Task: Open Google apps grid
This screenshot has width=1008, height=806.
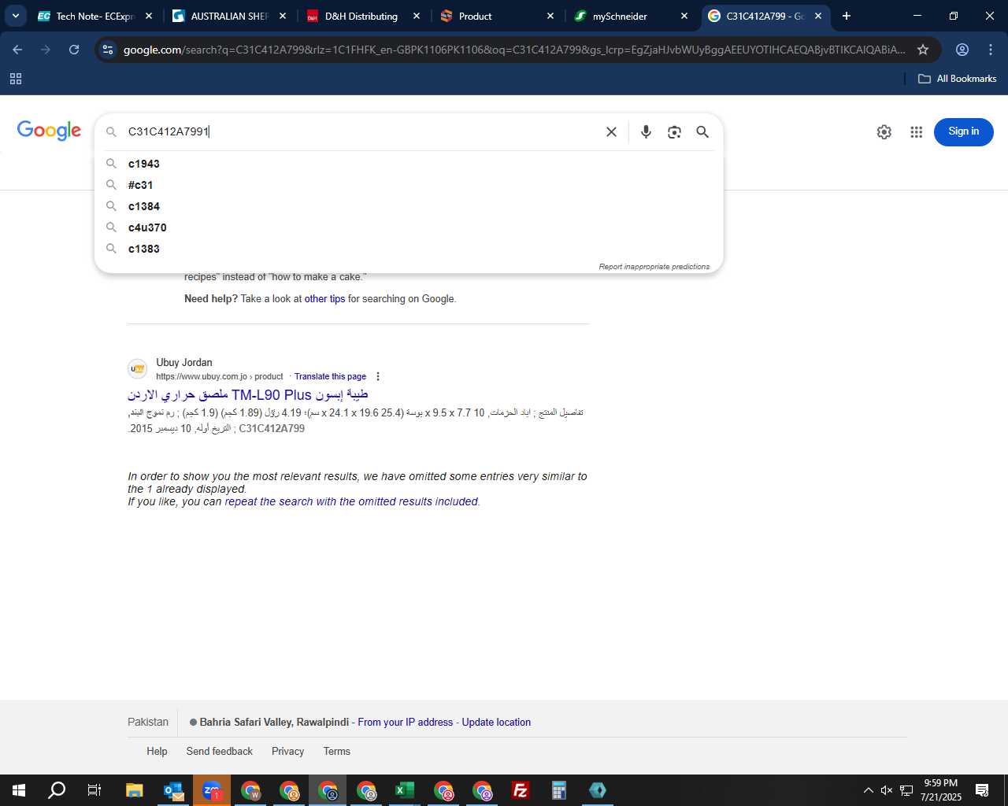Action: [x=916, y=132]
